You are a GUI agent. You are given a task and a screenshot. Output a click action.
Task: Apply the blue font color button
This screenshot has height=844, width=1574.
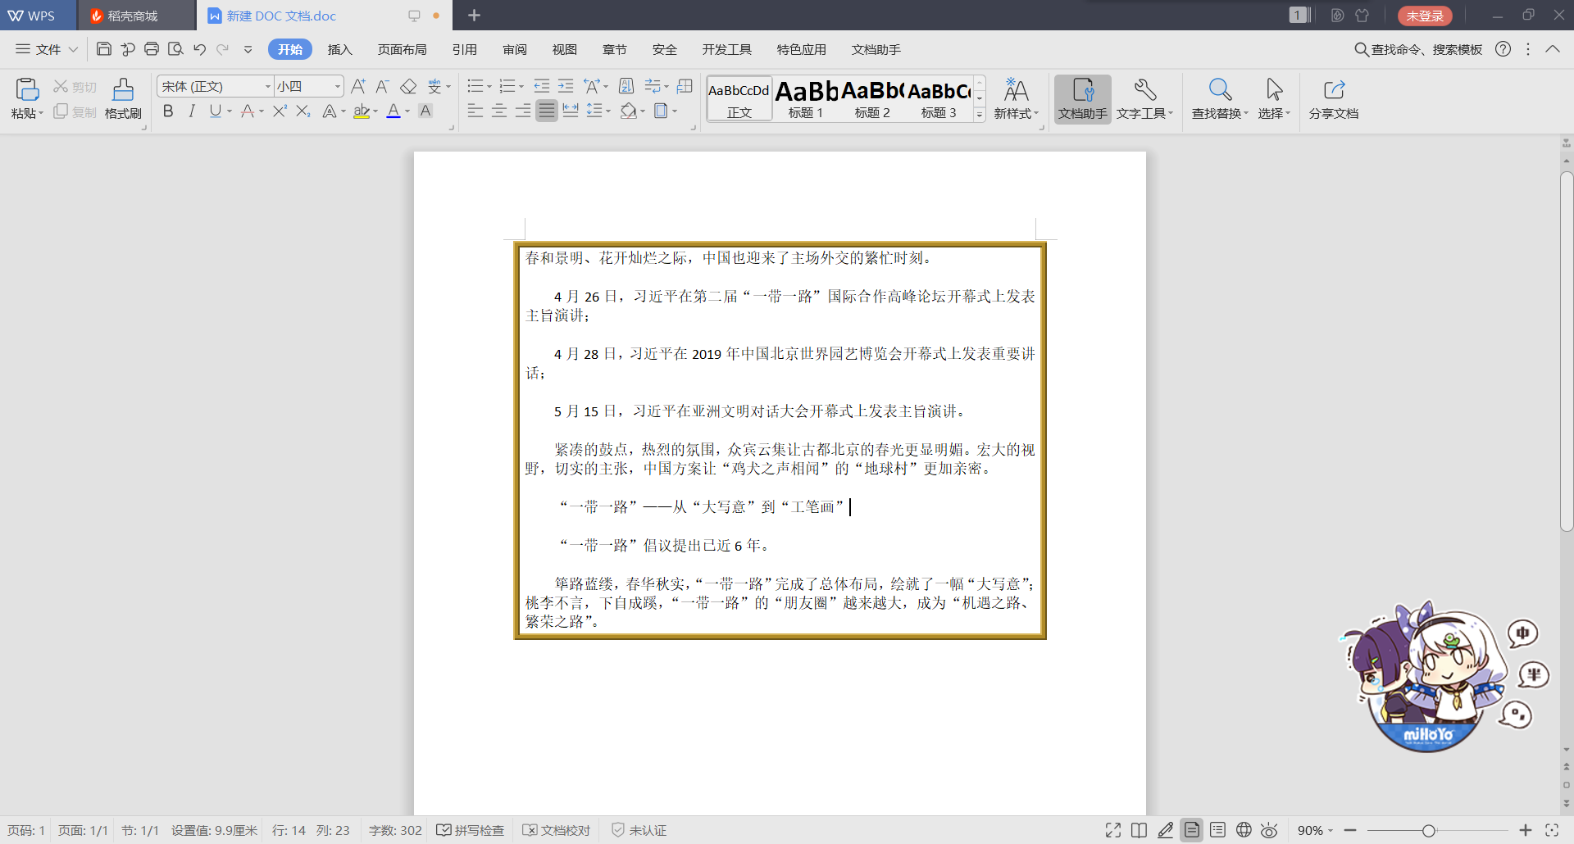pos(393,111)
